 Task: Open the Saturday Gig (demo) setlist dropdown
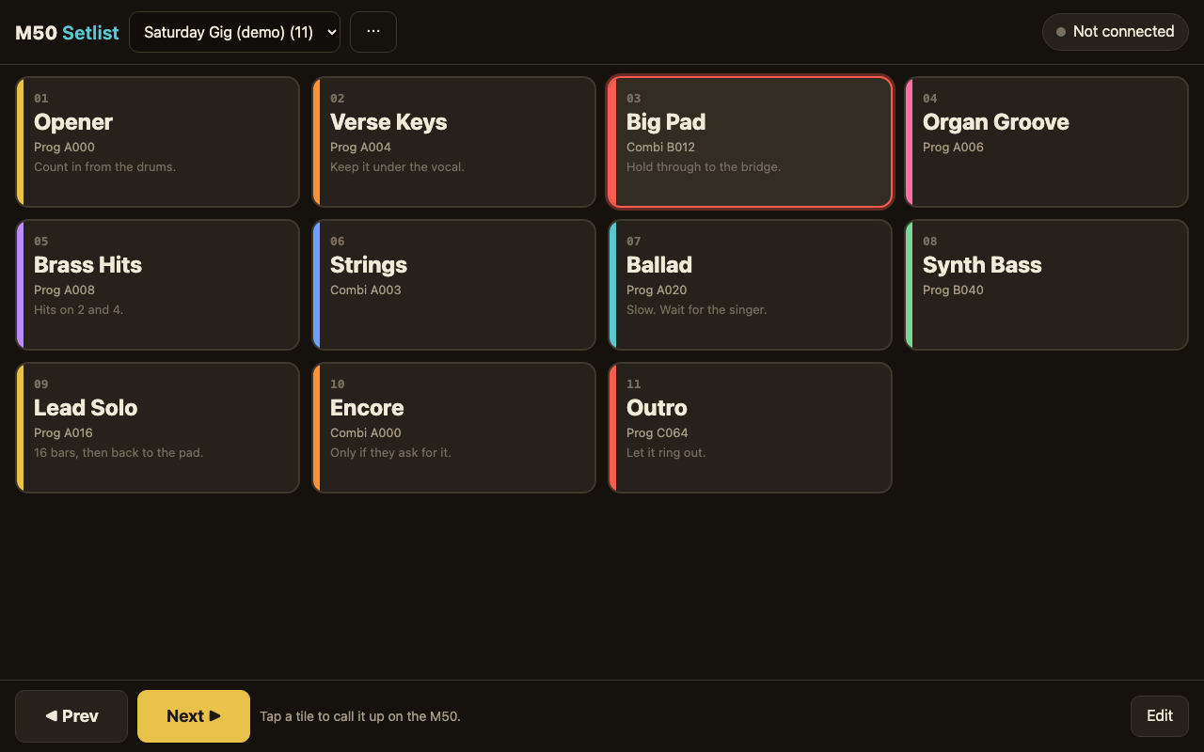click(234, 32)
